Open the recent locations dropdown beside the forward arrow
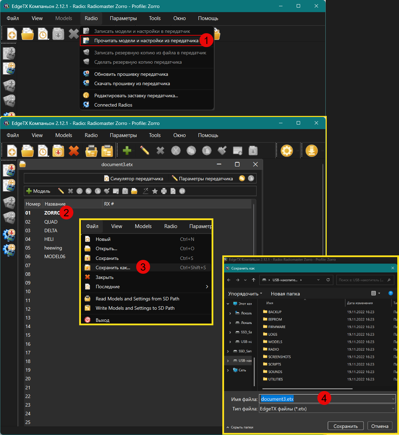The width and height of the screenshot is (399, 435). point(245,280)
